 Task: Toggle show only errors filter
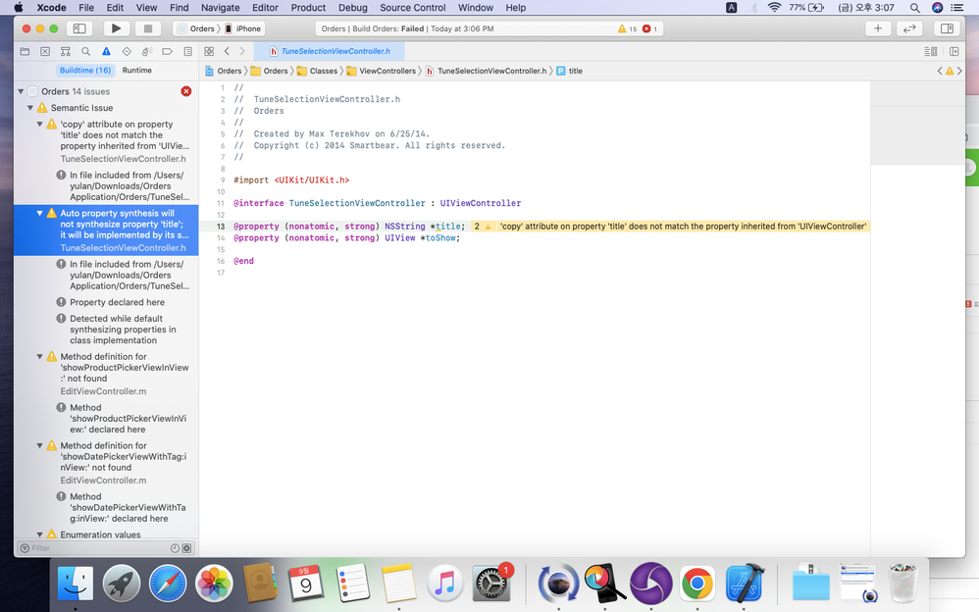pos(186,548)
